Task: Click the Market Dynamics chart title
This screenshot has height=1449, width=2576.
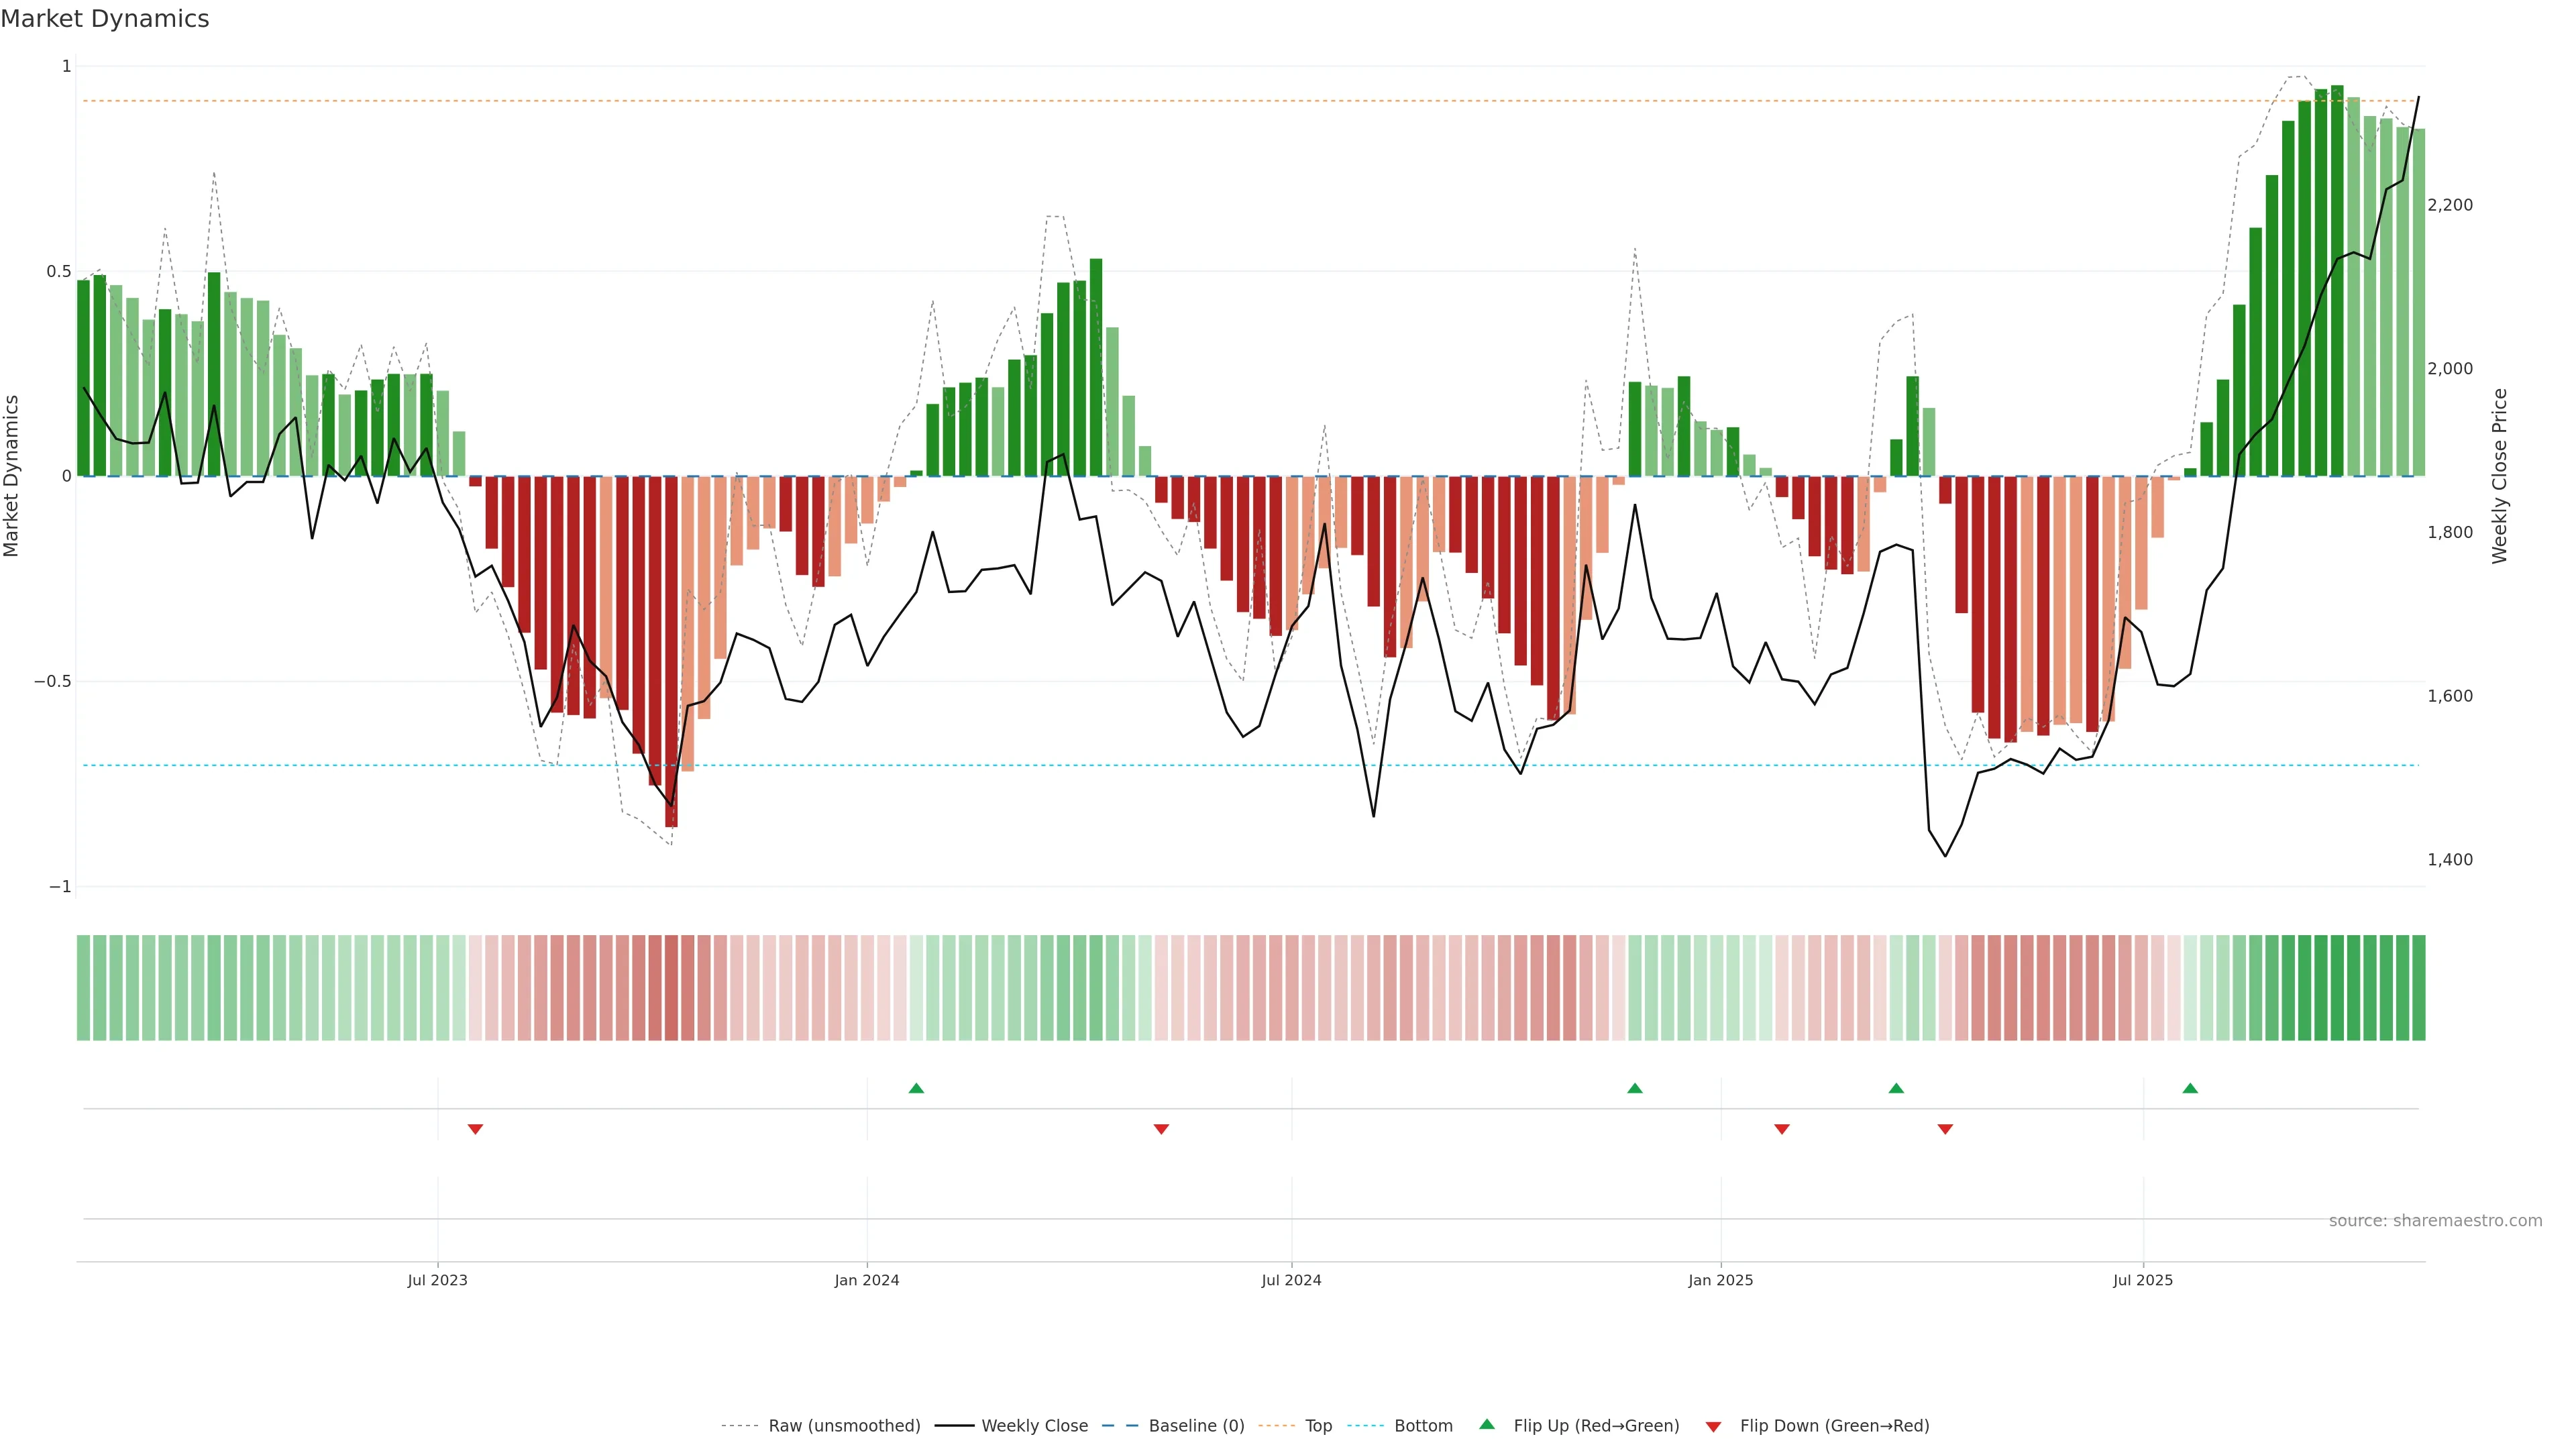Action: [x=105, y=19]
